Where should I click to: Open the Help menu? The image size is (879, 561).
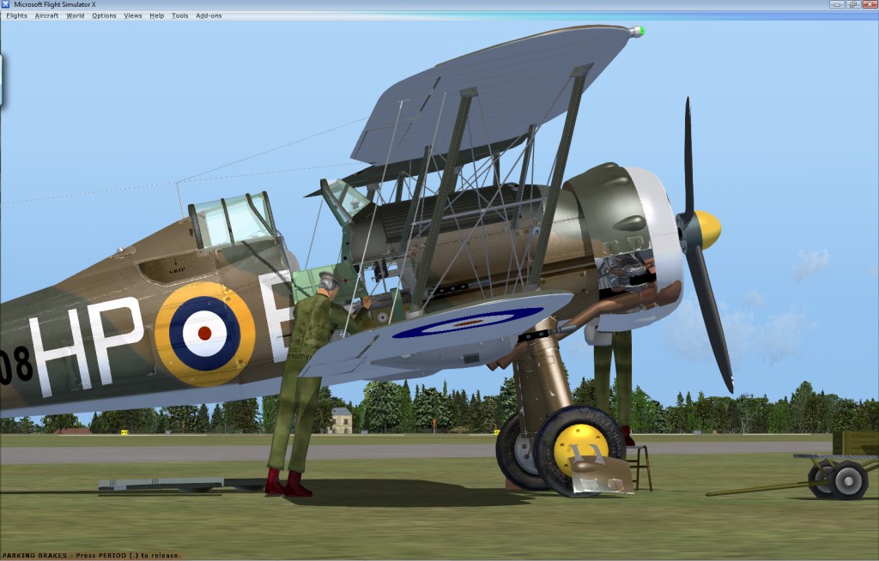pos(157,15)
